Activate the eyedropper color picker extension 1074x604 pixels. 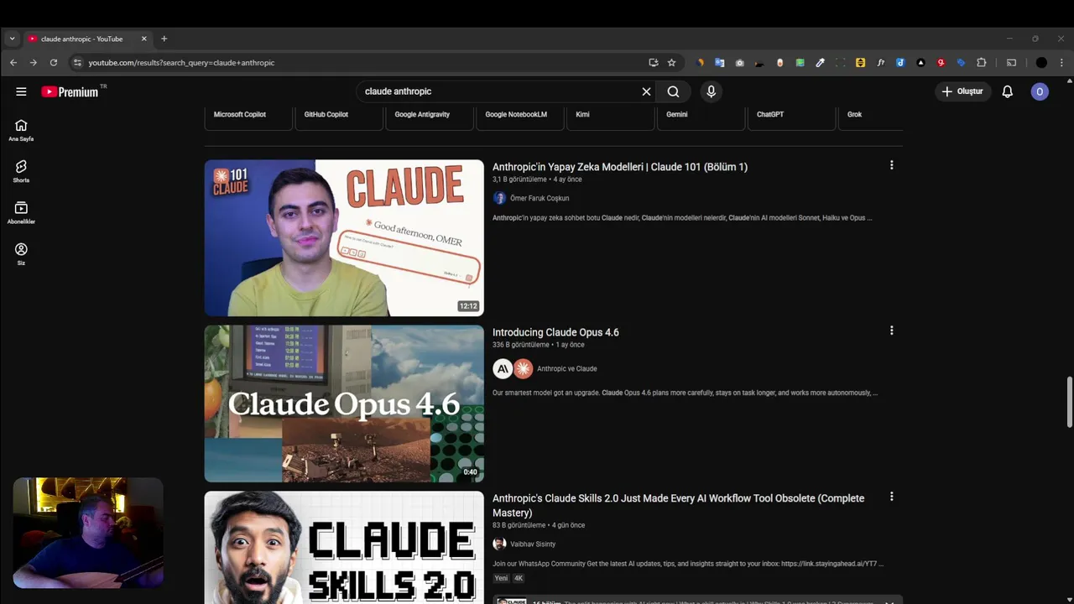tap(821, 62)
